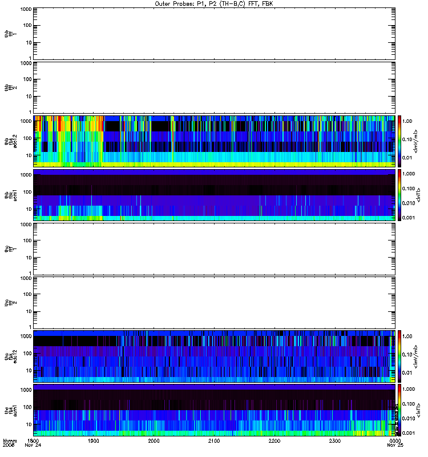This screenshot has width=428, height=457.
Task: Click the 2300 time axis label
Action: pos(335,440)
